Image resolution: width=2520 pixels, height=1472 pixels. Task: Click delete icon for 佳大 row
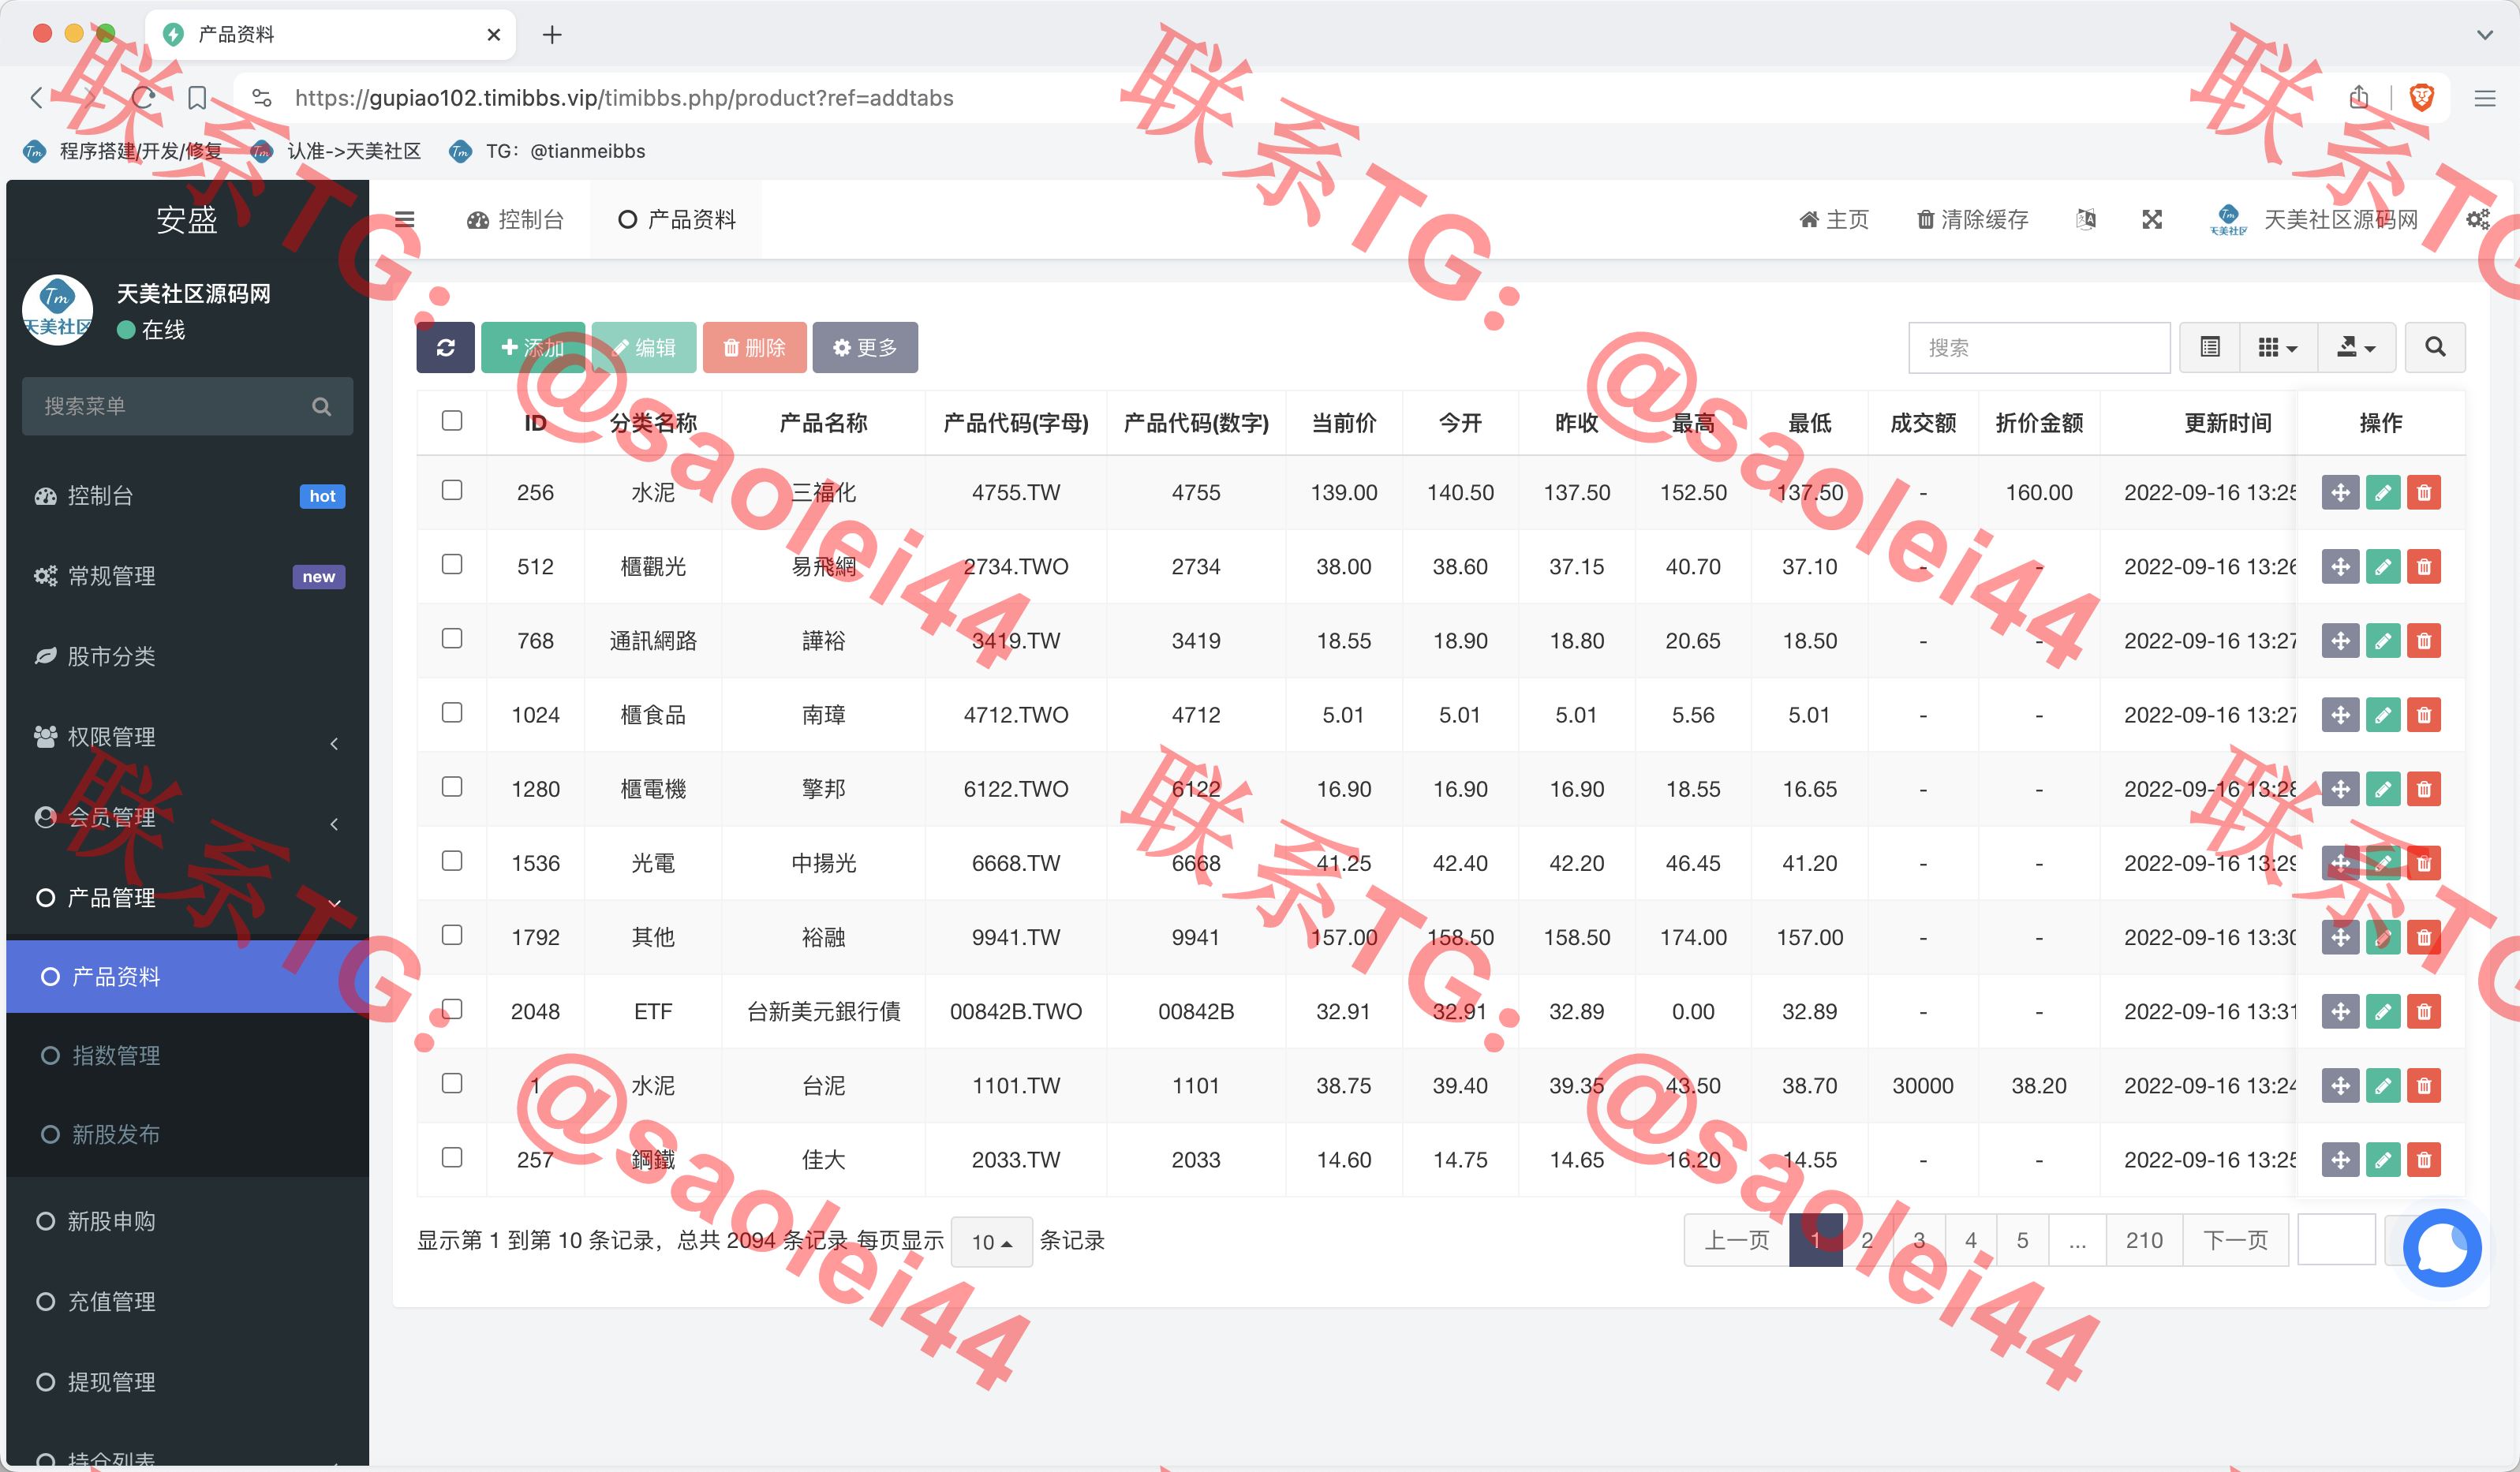pos(2424,1159)
